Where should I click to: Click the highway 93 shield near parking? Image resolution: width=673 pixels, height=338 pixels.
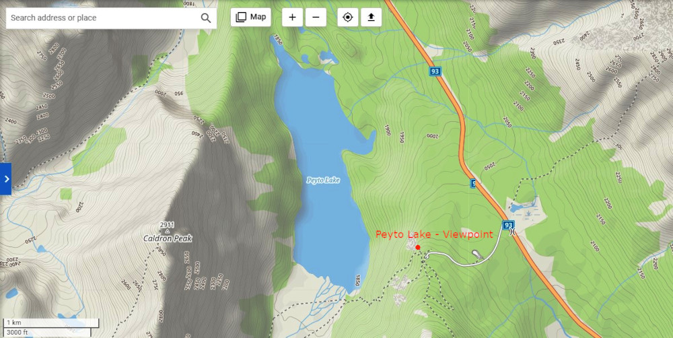[x=508, y=225]
